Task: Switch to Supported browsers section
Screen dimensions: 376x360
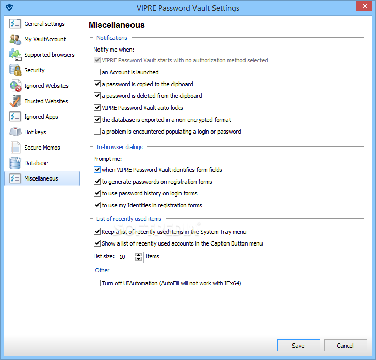Action: [x=42, y=55]
